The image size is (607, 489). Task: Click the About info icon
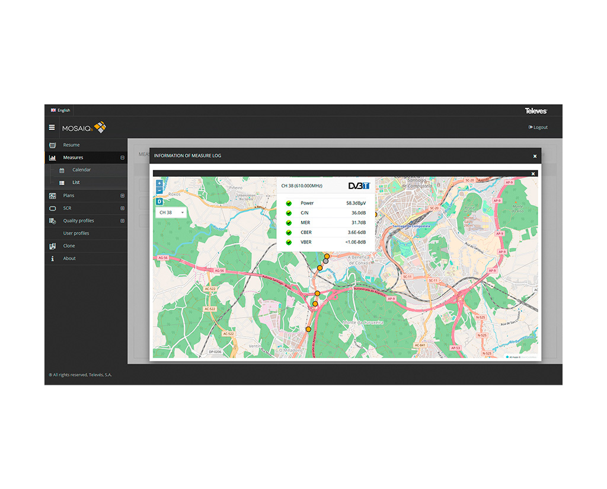(x=53, y=258)
